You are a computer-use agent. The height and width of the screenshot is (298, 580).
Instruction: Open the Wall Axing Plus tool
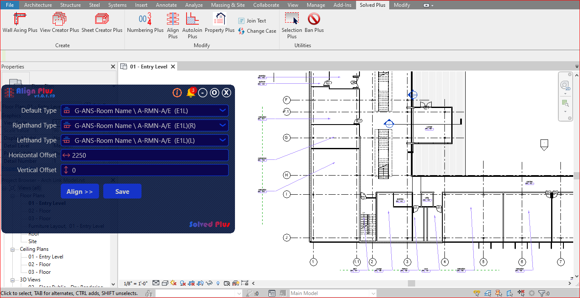[x=20, y=23]
